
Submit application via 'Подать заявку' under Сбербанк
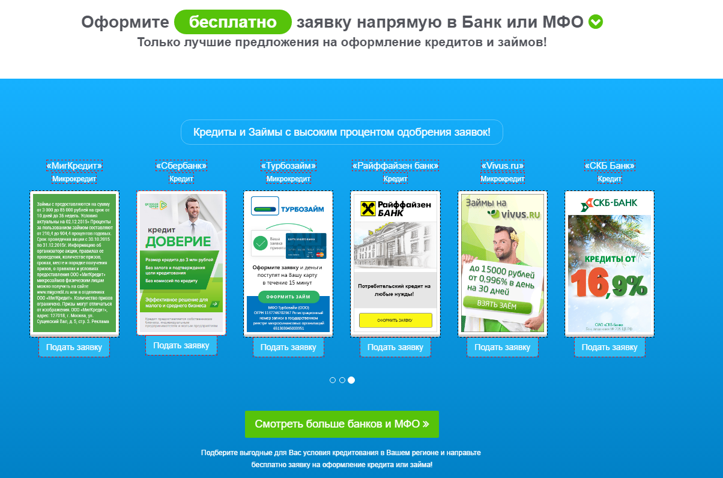tap(181, 345)
